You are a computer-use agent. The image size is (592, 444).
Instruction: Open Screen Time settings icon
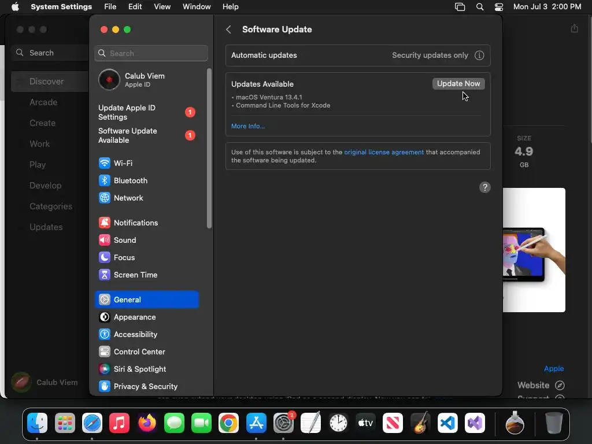(x=105, y=275)
